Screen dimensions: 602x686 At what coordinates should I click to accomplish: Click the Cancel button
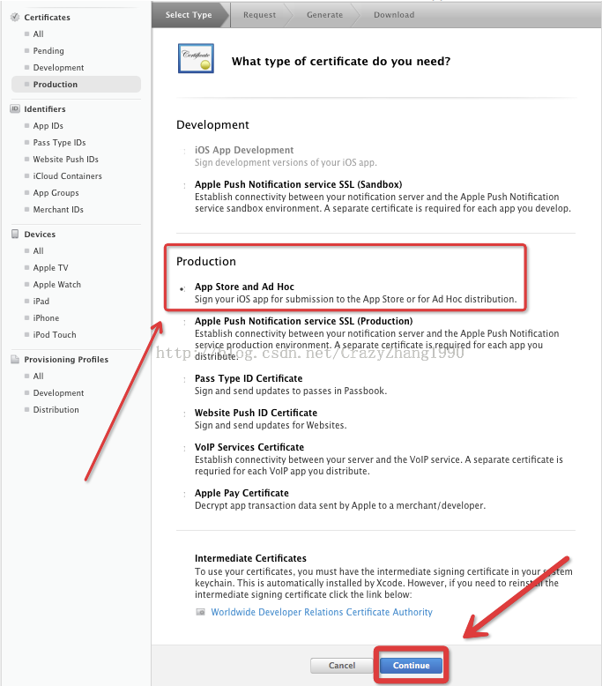click(341, 666)
